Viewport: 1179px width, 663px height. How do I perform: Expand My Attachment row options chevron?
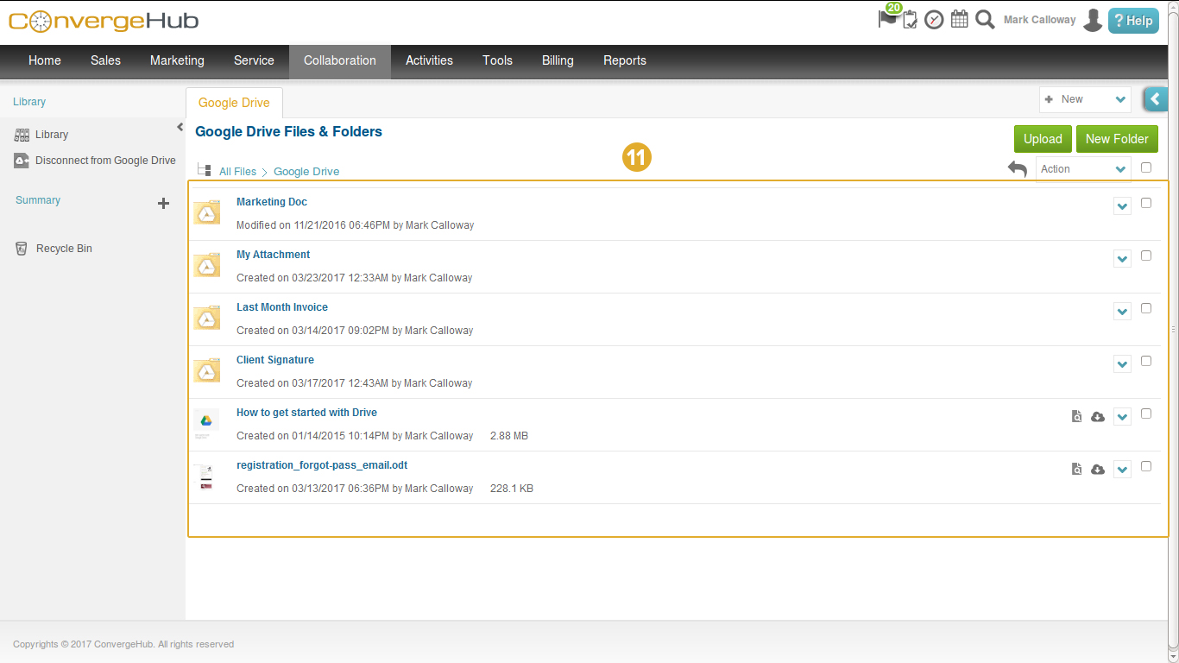[x=1122, y=259]
